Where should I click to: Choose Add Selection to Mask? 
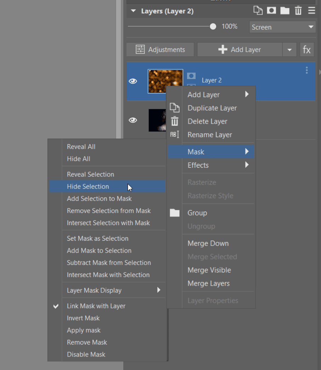pyautogui.click(x=99, y=199)
